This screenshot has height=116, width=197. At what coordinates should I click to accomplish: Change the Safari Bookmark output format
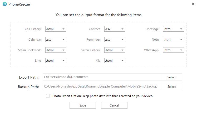(x=56, y=50)
